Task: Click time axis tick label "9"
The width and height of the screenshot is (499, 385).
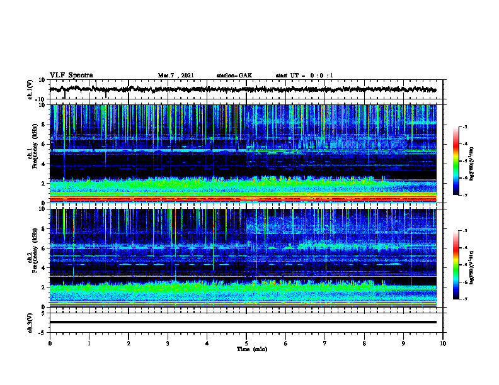Action: 403,343
